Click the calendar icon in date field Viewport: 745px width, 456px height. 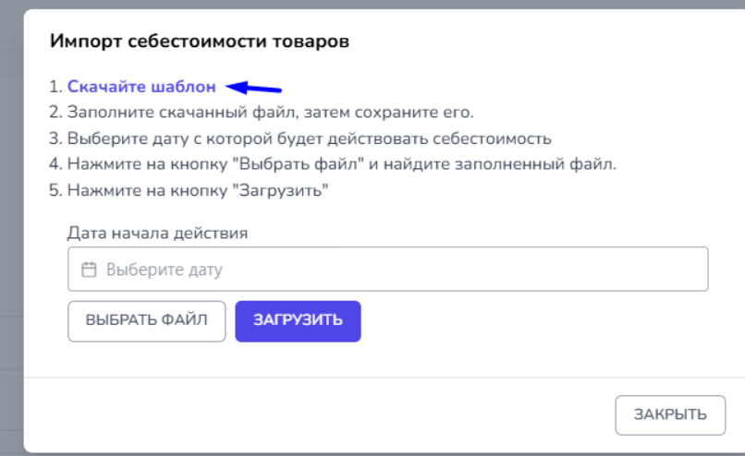tap(90, 270)
